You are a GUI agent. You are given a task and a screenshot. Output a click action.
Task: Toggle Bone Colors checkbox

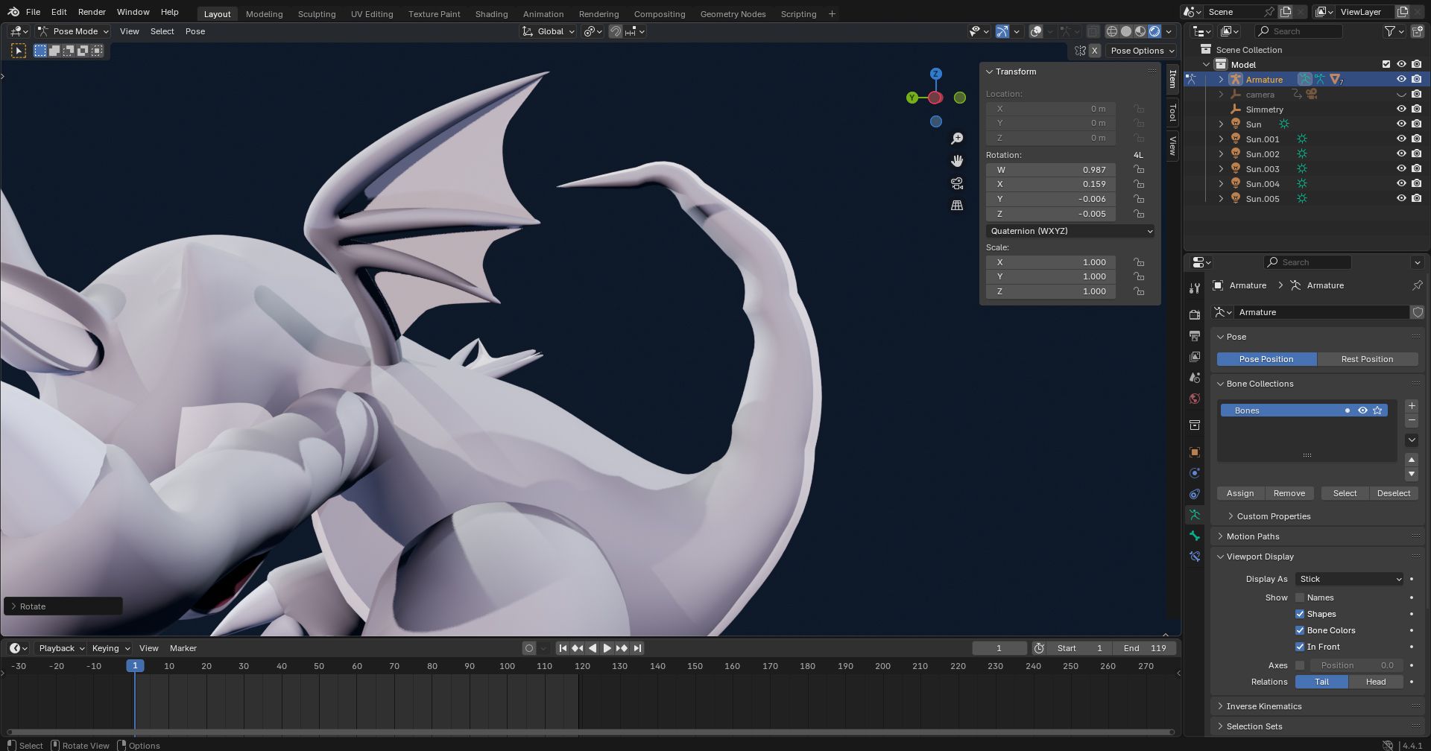point(1300,630)
